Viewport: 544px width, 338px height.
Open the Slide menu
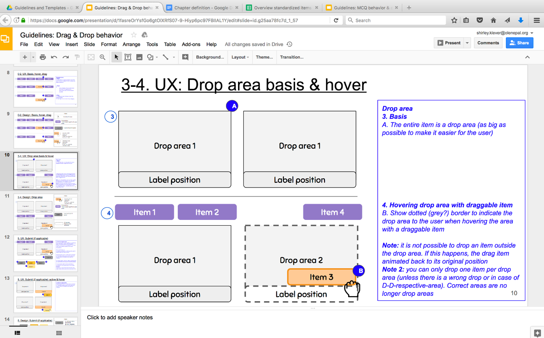[89, 44]
